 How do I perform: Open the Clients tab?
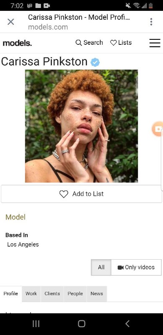pos(52,294)
